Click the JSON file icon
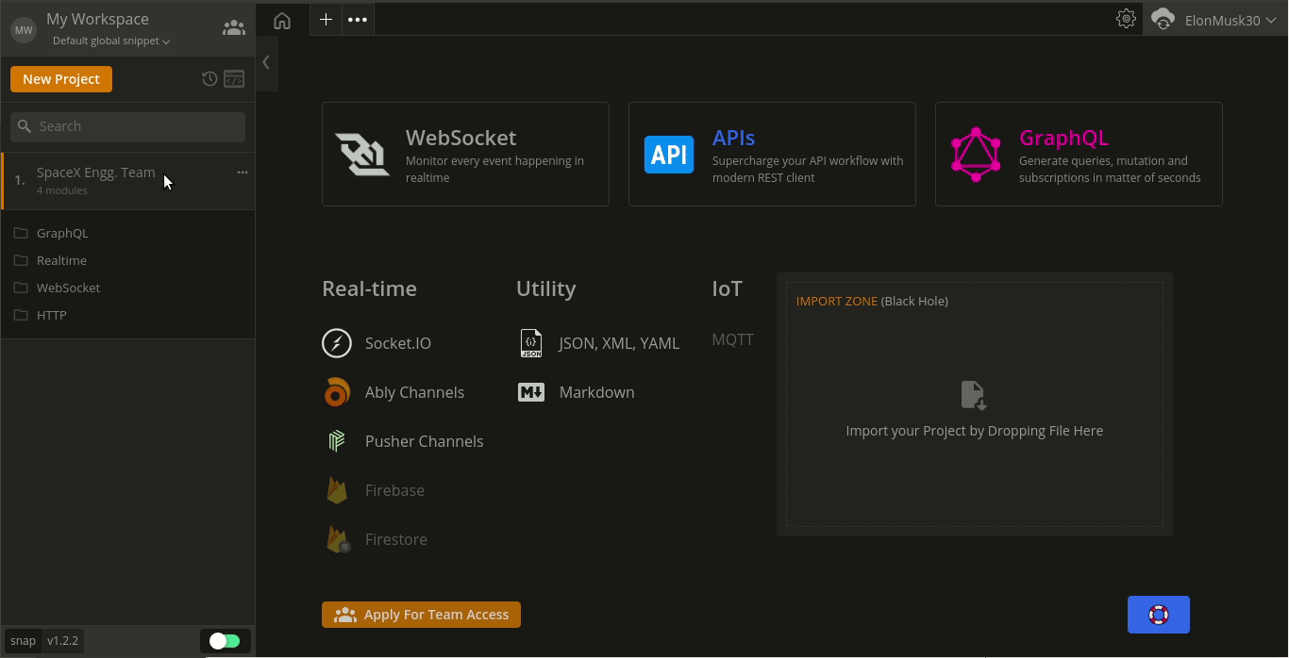Screen dimensions: 1289x658 tap(531, 343)
